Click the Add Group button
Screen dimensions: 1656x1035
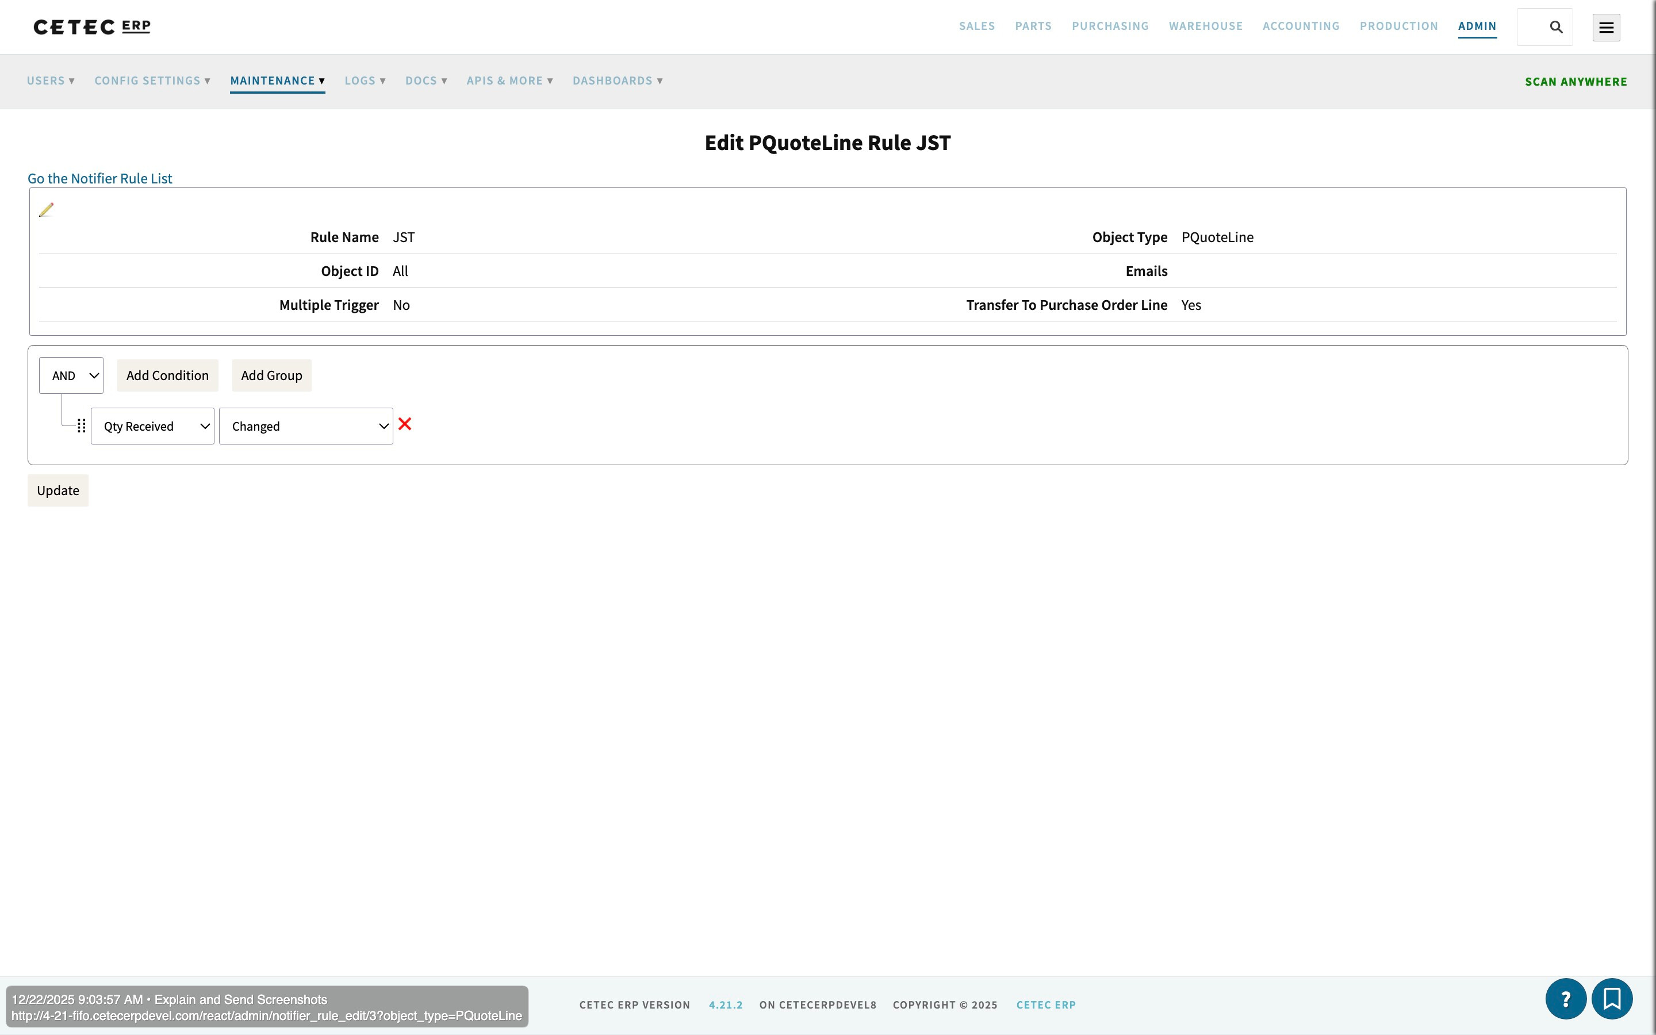point(271,375)
